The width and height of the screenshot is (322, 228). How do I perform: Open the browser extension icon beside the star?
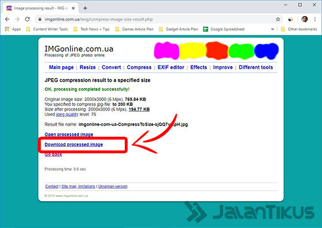coord(290,20)
